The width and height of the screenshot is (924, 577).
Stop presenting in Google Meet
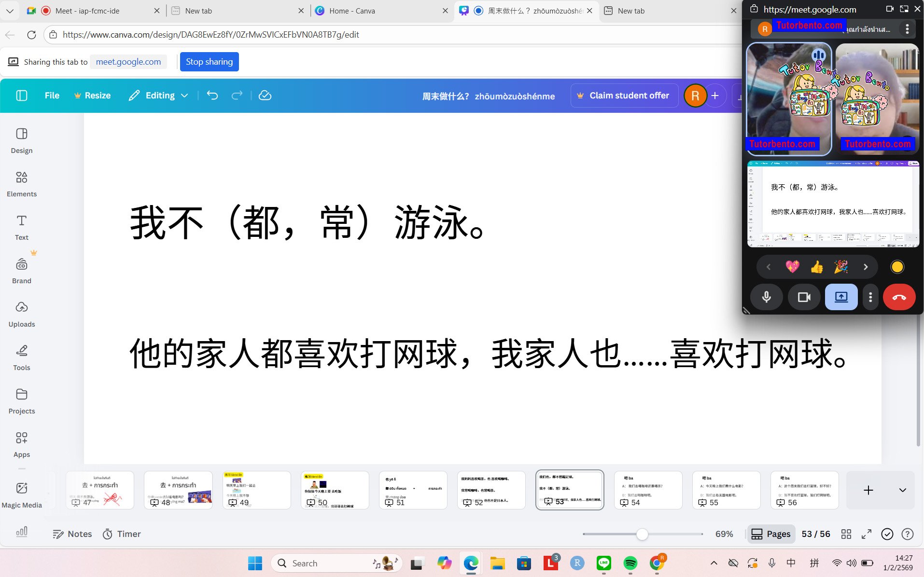(841, 297)
